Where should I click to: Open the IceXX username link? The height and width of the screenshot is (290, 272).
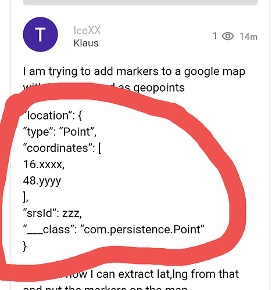pyautogui.click(x=87, y=30)
